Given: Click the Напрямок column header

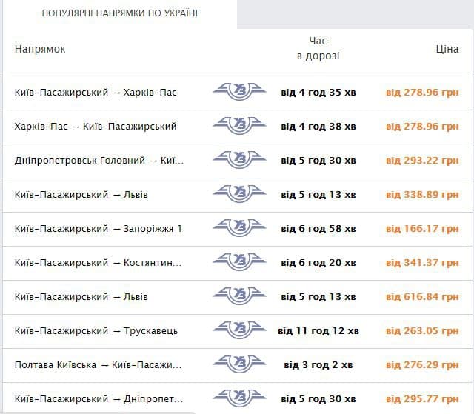Looking at the screenshot, I should pyautogui.click(x=40, y=49).
